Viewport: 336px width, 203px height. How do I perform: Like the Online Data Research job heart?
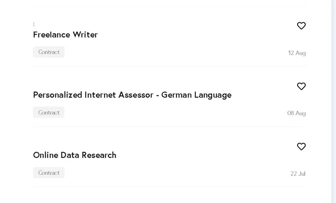pyautogui.click(x=301, y=147)
